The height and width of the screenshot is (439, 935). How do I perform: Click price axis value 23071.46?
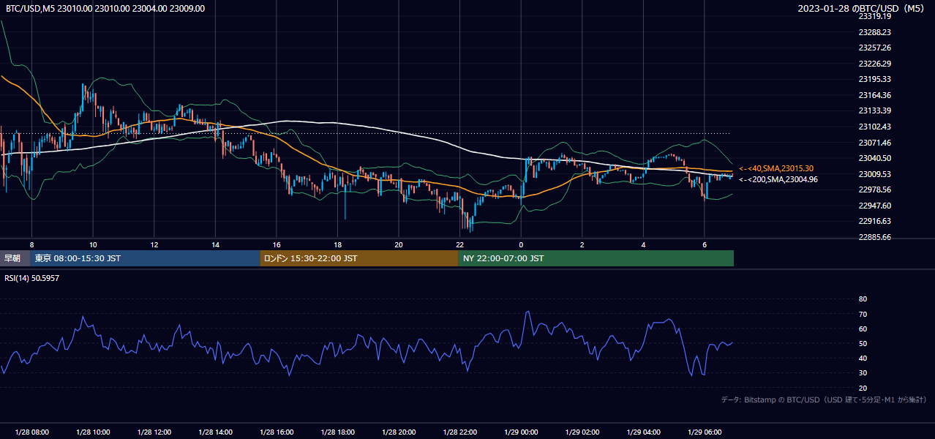[875, 143]
